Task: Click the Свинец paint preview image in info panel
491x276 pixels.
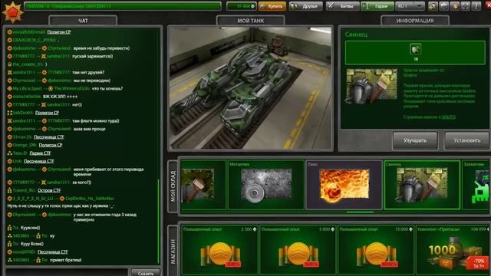Action: pos(371,87)
